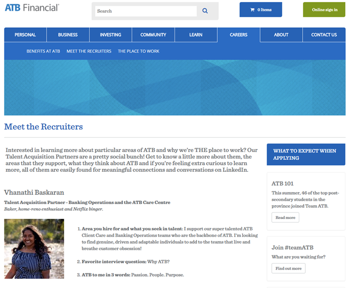Open the About navigation tab

[x=281, y=35]
